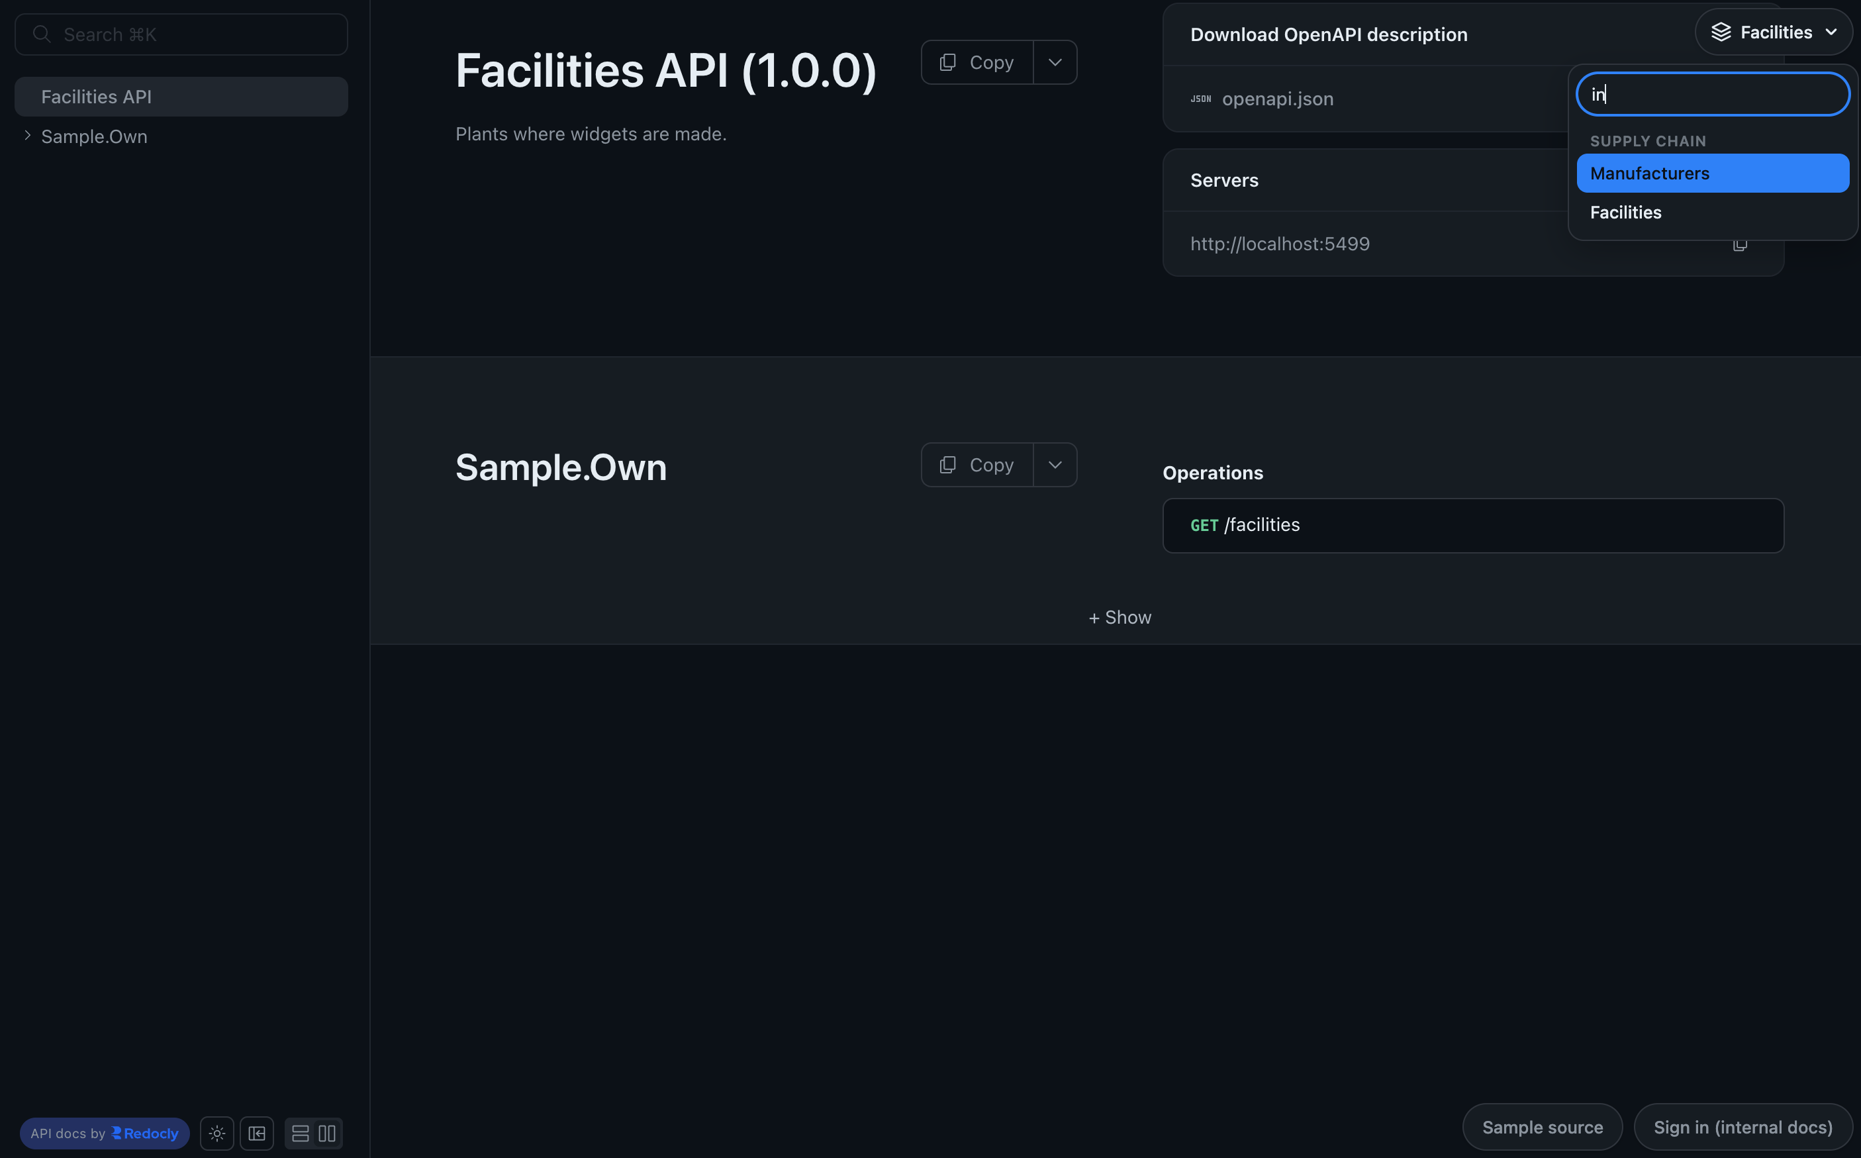The height and width of the screenshot is (1158, 1861).
Task: Click the SUPPLY CHAIN group label
Action: (x=1648, y=141)
